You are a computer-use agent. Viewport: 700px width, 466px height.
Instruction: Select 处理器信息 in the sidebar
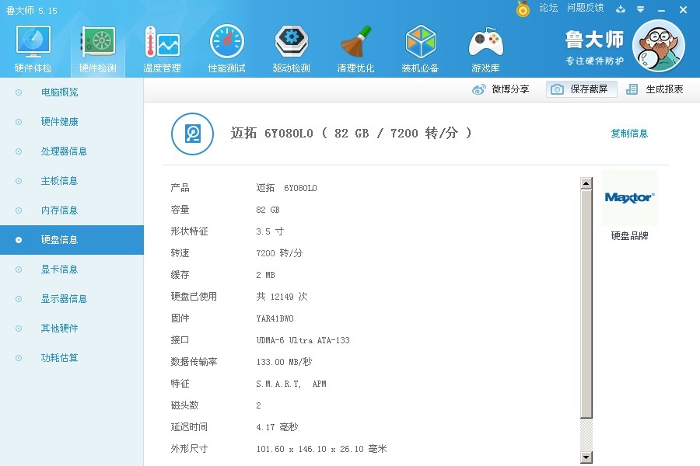coord(72,151)
